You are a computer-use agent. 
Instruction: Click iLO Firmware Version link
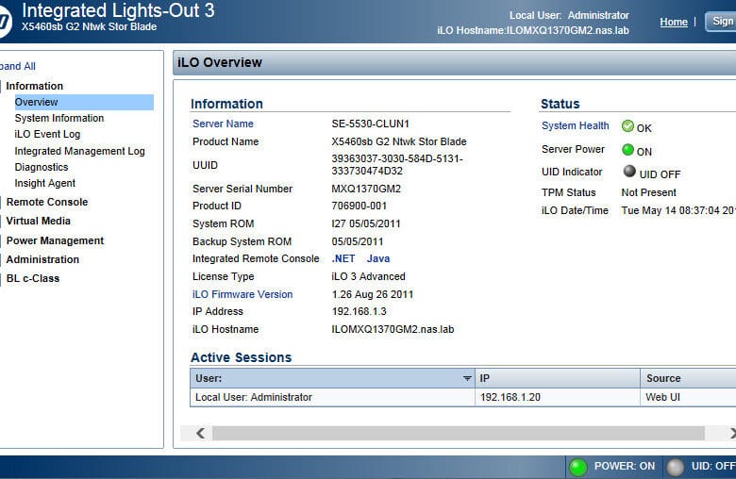243,294
